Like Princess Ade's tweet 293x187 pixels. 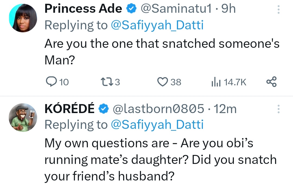click(x=163, y=82)
